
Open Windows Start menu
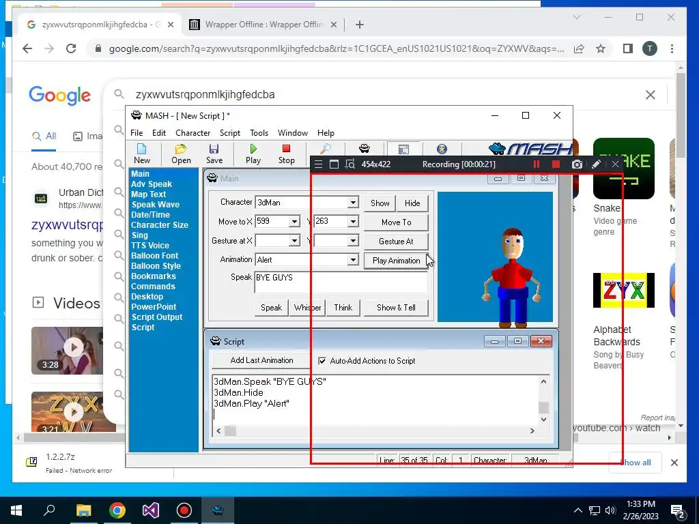(x=16, y=510)
